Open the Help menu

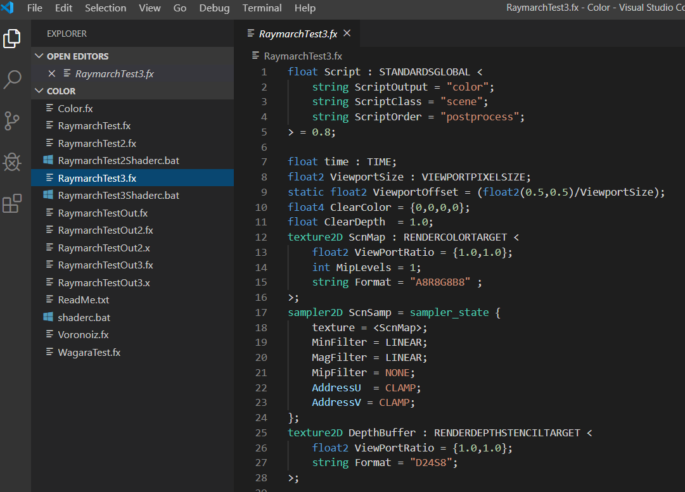click(x=305, y=8)
